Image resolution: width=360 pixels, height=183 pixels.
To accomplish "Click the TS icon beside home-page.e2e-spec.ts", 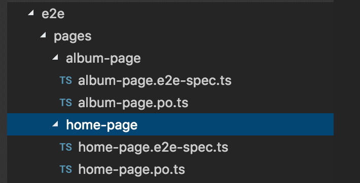I will click(66, 147).
